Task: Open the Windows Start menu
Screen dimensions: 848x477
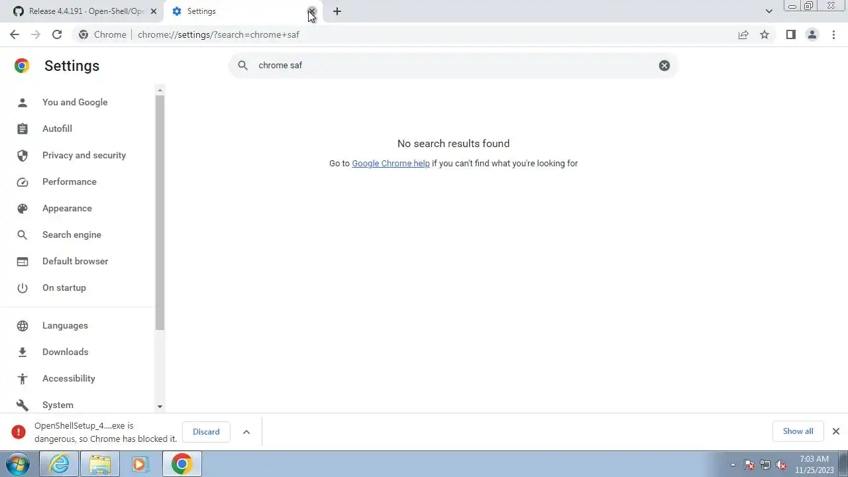Action: pos(18,464)
